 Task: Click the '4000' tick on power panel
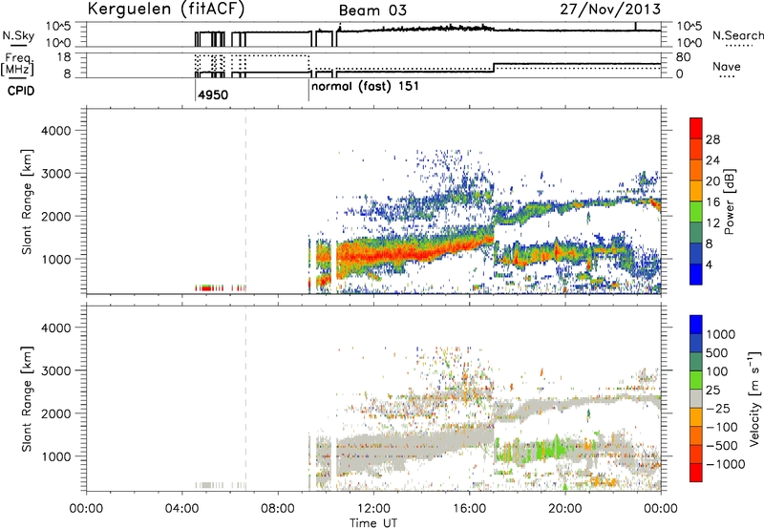coord(55,131)
